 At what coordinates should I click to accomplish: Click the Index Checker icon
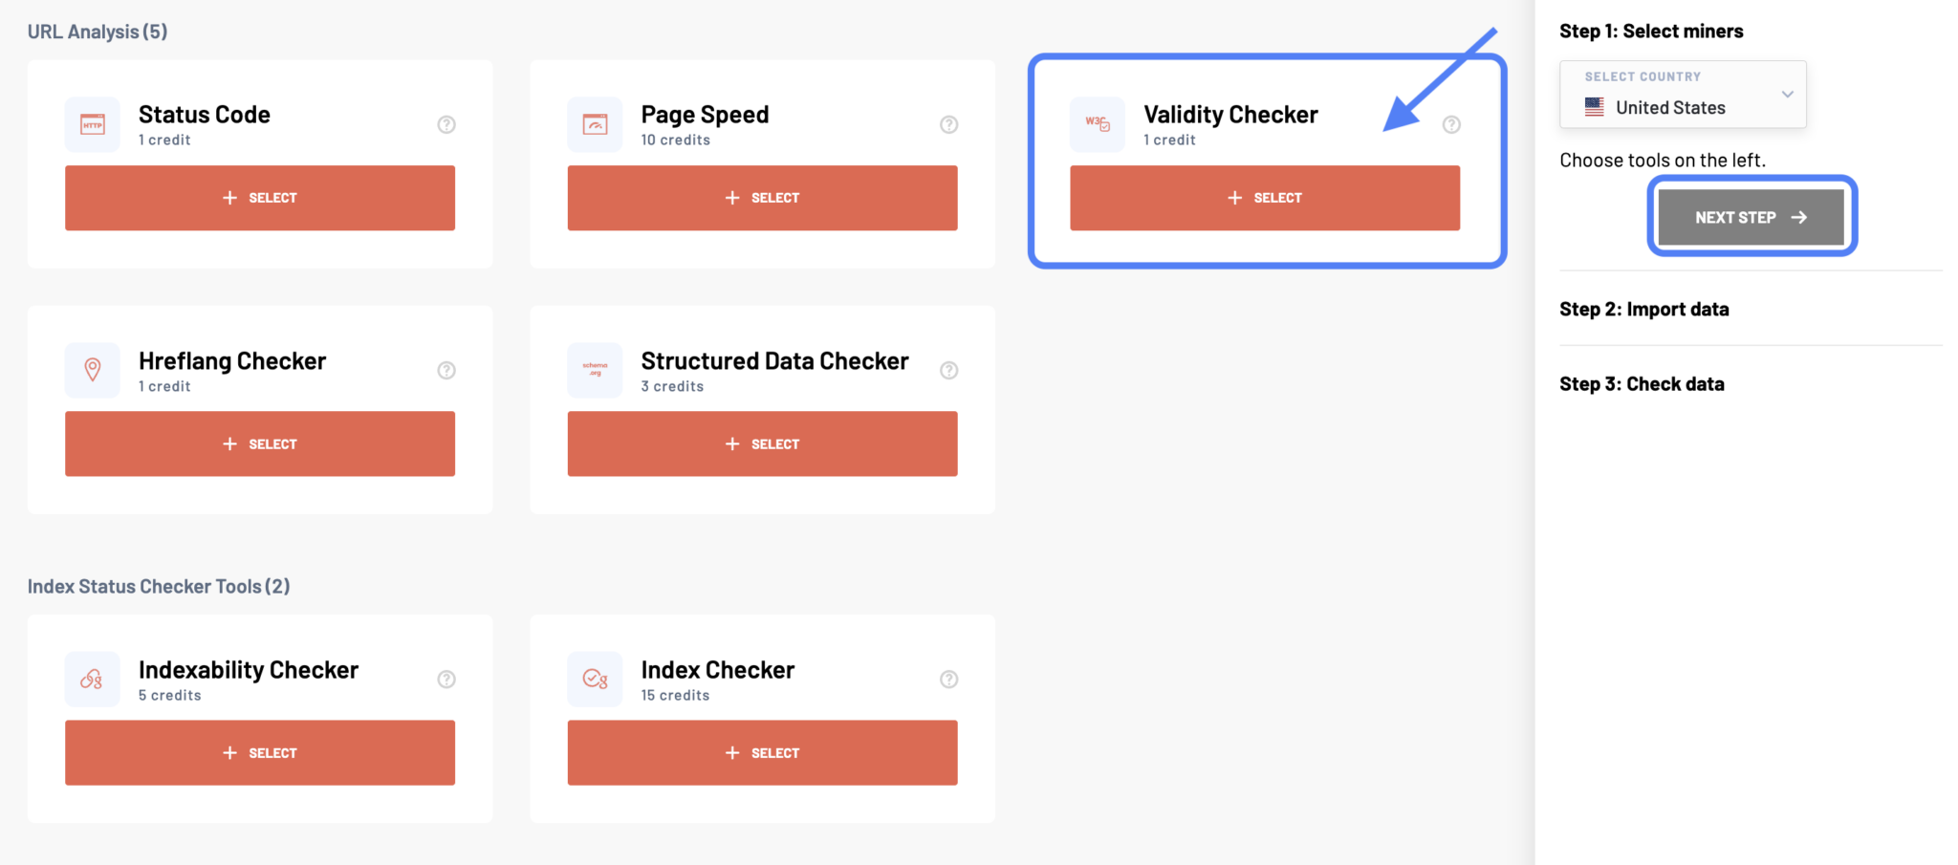point(595,679)
